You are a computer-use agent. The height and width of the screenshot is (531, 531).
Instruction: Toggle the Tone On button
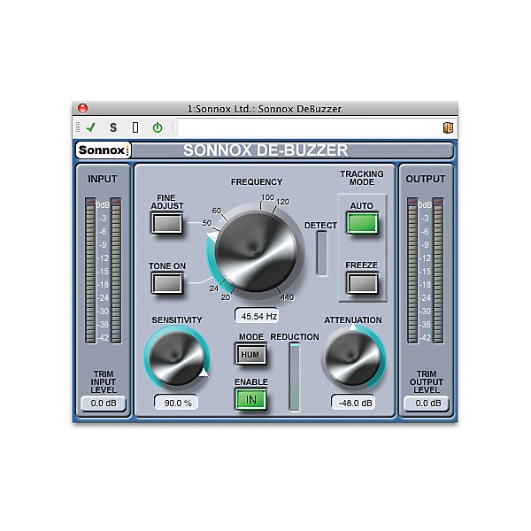[x=167, y=283]
